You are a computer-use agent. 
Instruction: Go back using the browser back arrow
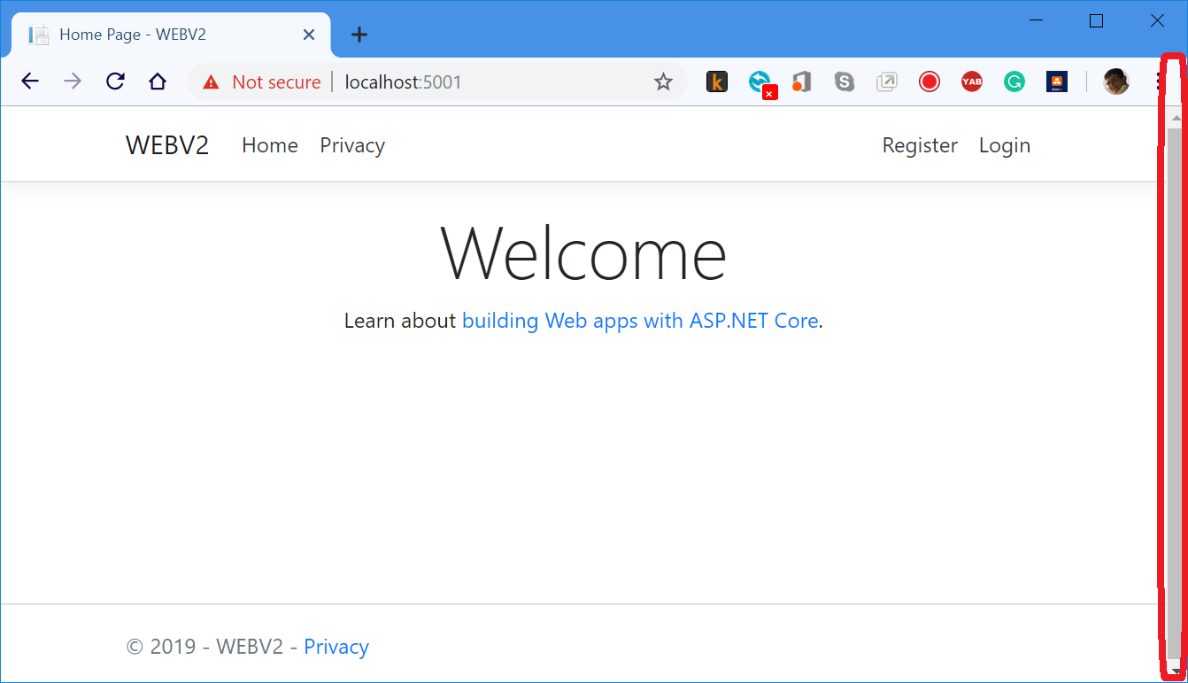pyautogui.click(x=30, y=81)
